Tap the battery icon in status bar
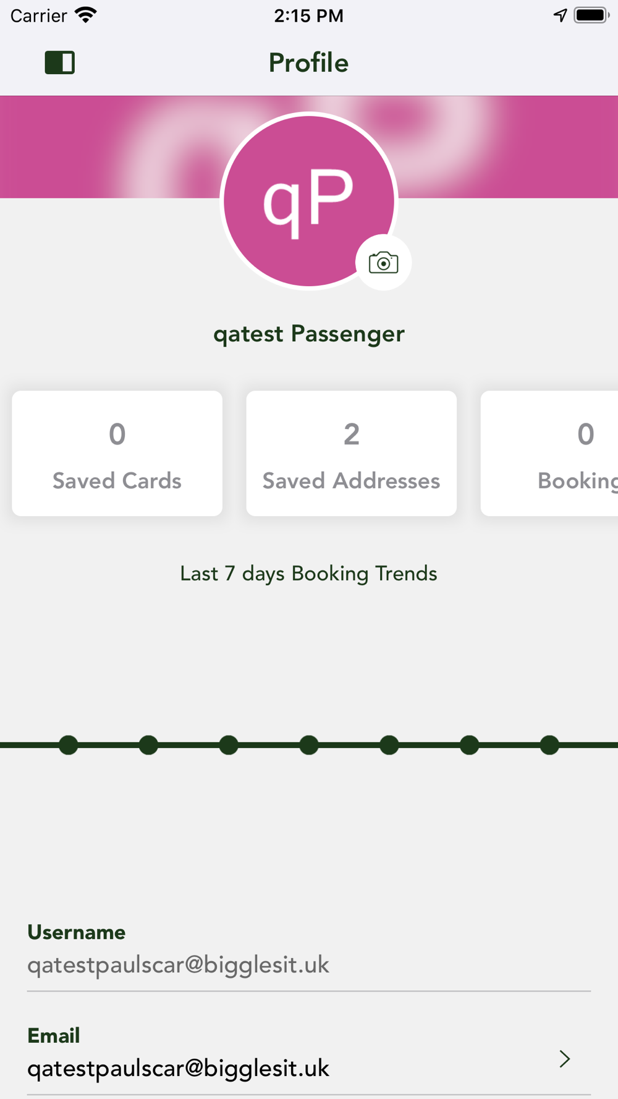The height and width of the screenshot is (1099, 618). click(591, 15)
